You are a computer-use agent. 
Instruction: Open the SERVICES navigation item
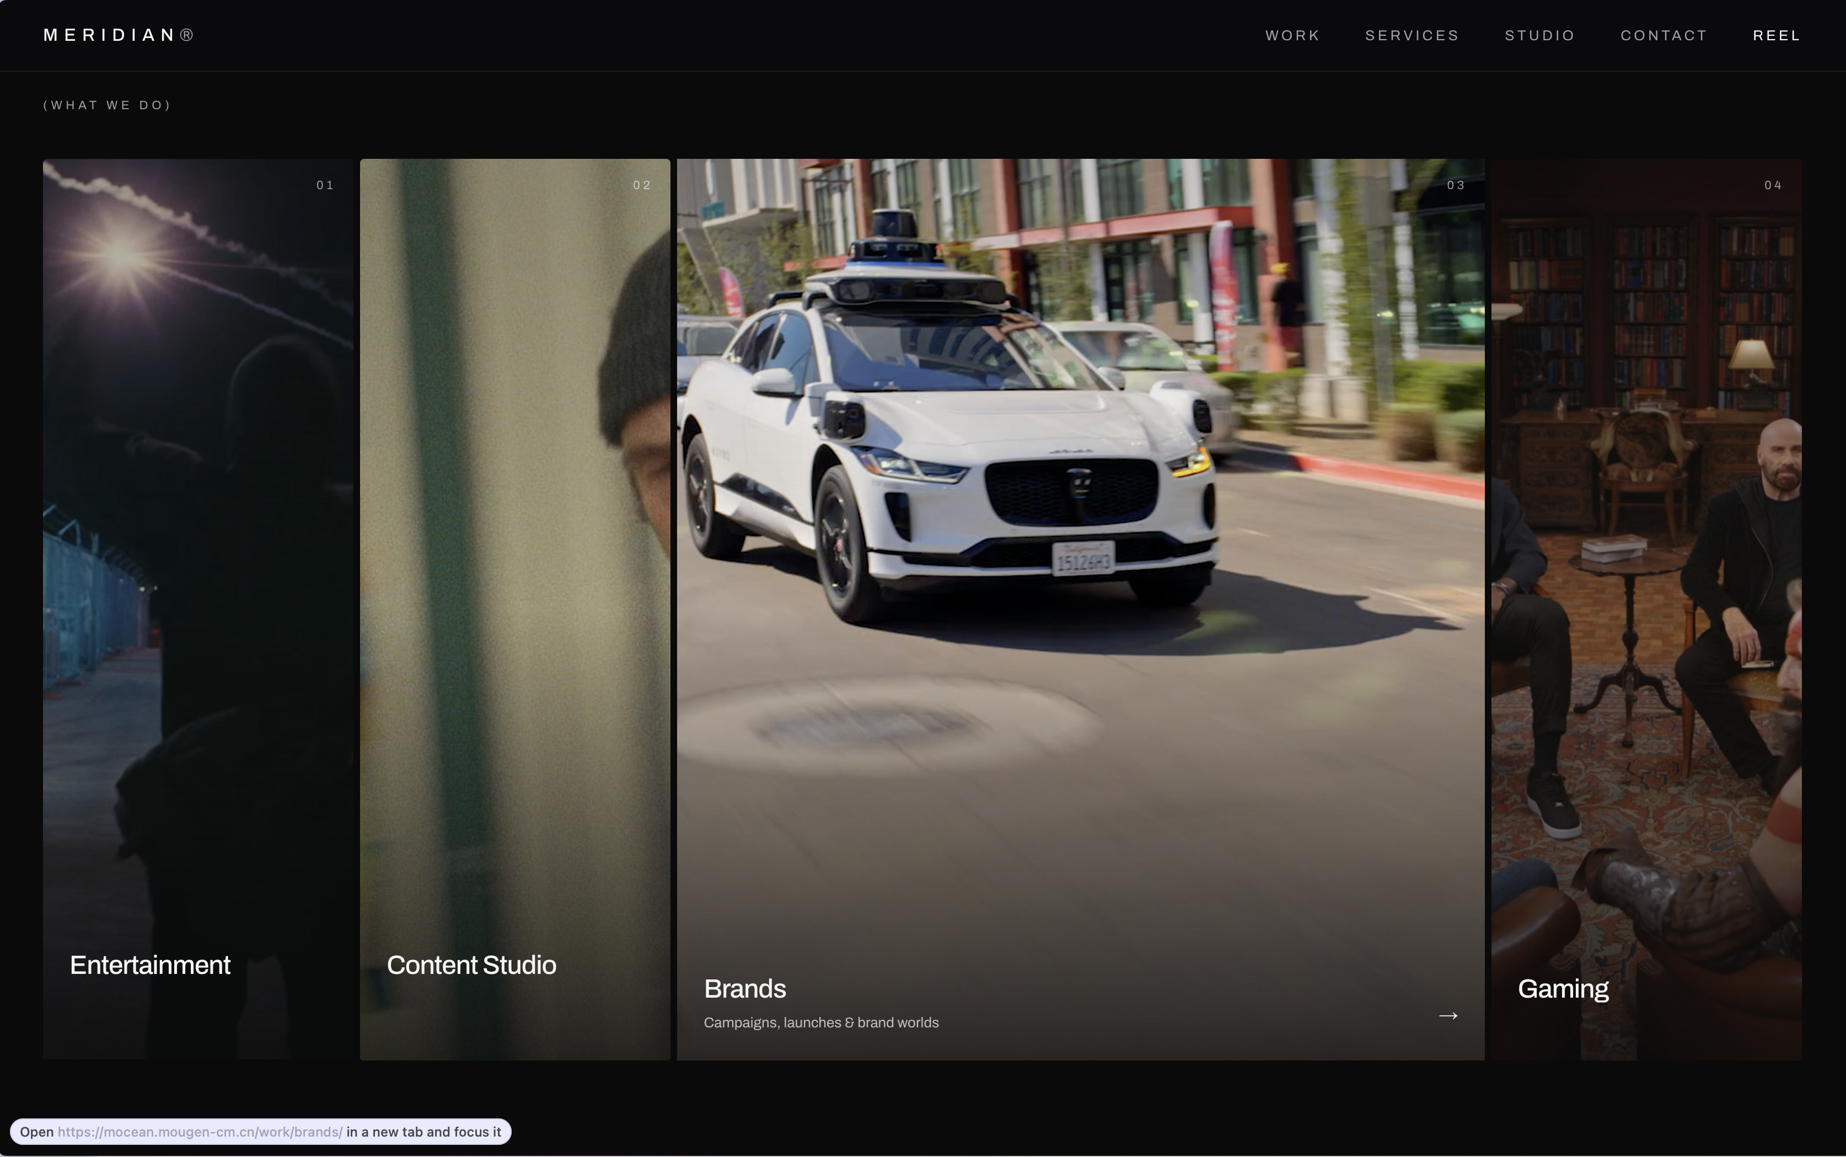point(1412,35)
